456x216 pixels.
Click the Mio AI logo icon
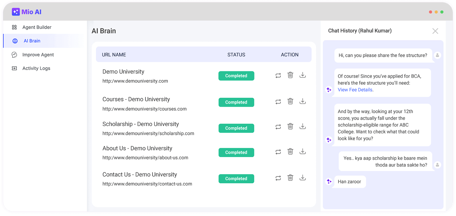pos(16,12)
